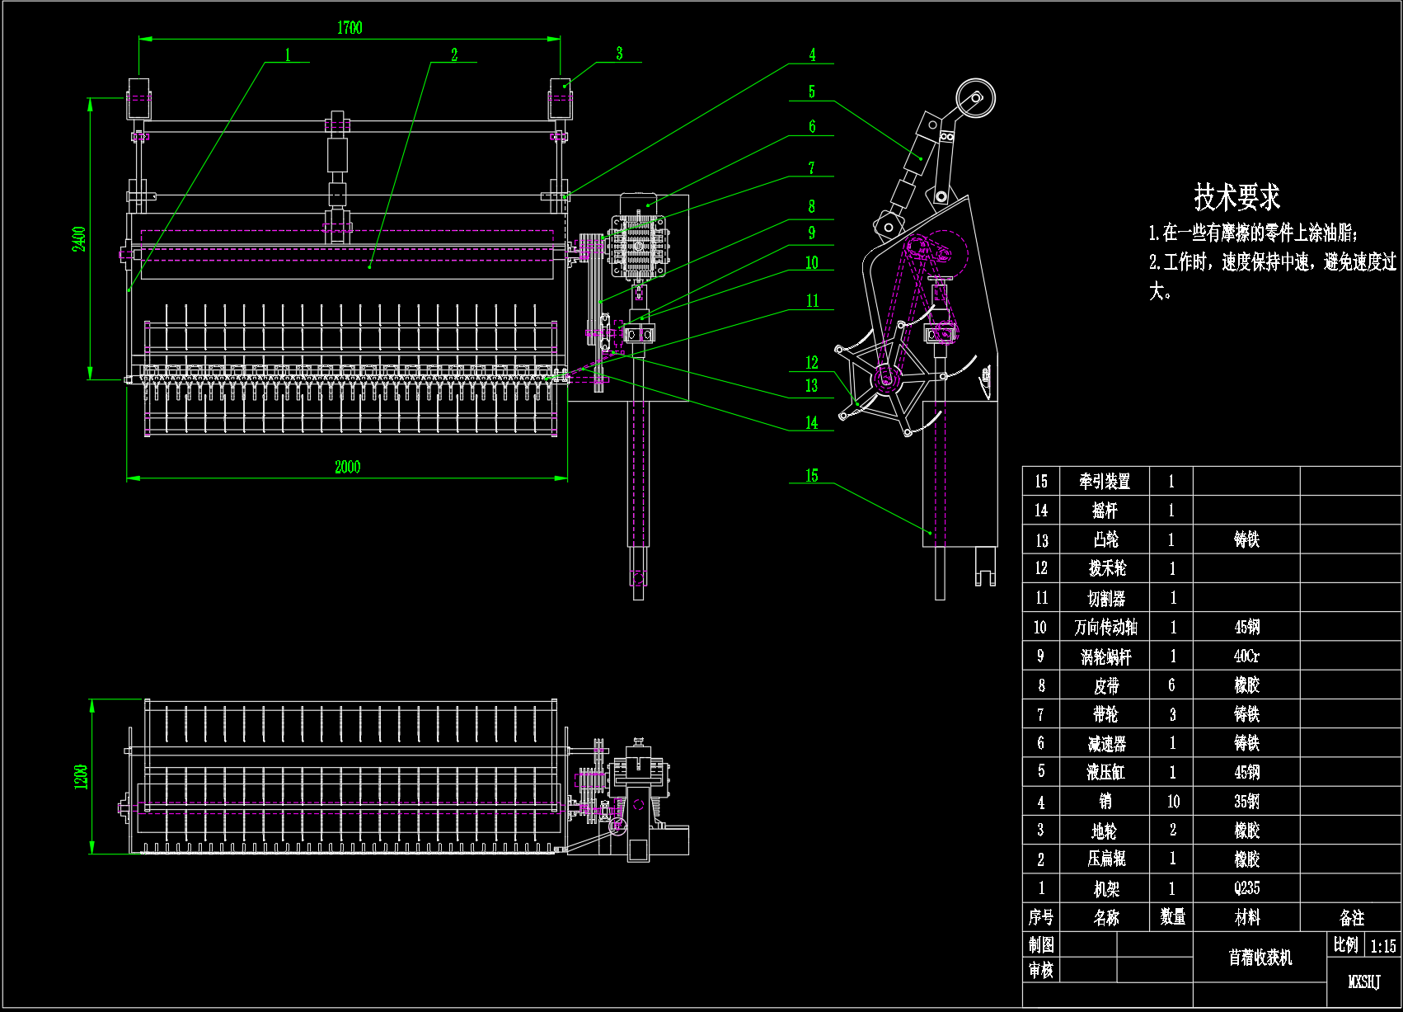Select the 制图 label in title block
The width and height of the screenshot is (1403, 1012).
click(1041, 944)
